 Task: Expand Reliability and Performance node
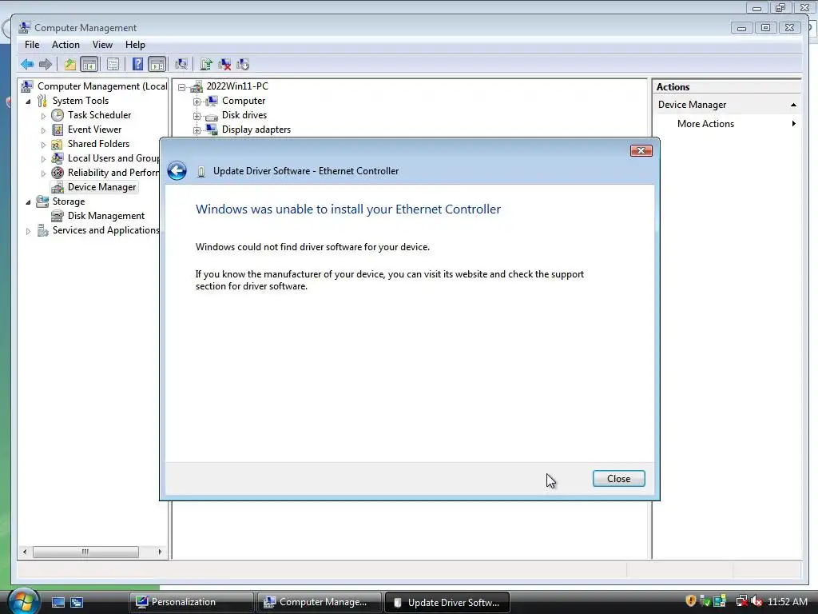(x=43, y=173)
